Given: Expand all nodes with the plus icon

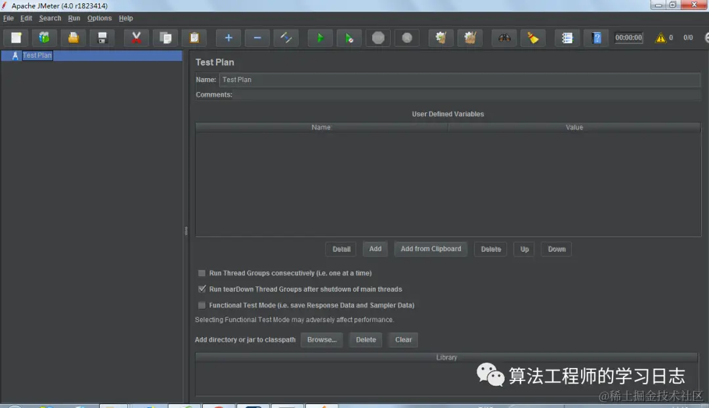Looking at the screenshot, I should pos(228,38).
